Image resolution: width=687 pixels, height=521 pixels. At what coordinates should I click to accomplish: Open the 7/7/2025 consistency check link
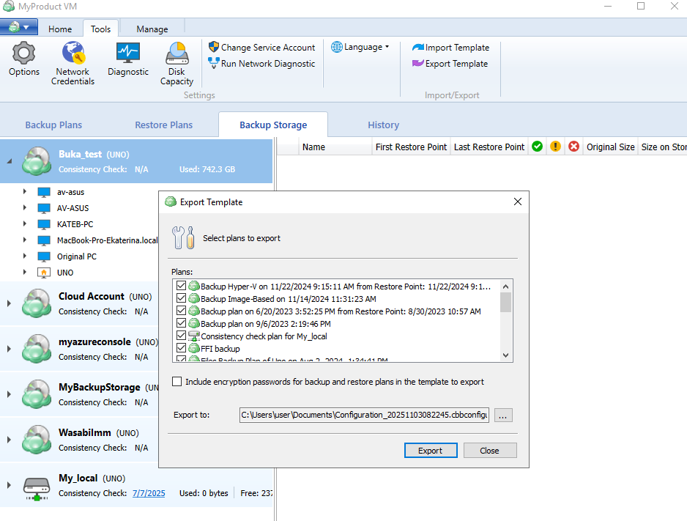149,493
